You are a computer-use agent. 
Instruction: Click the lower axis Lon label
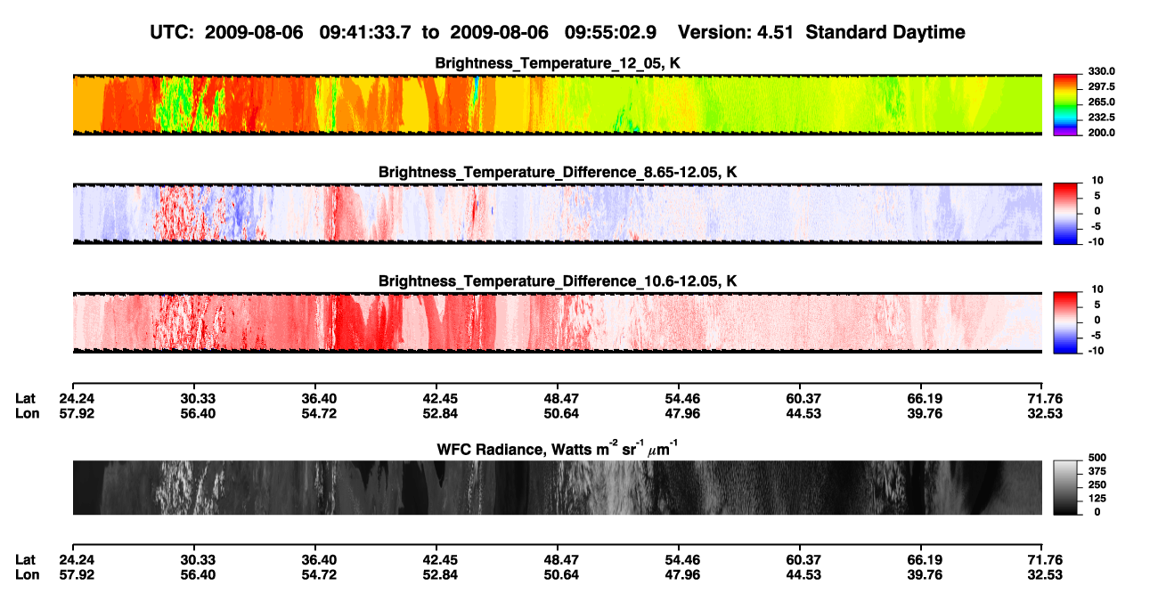pyautogui.click(x=27, y=574)
